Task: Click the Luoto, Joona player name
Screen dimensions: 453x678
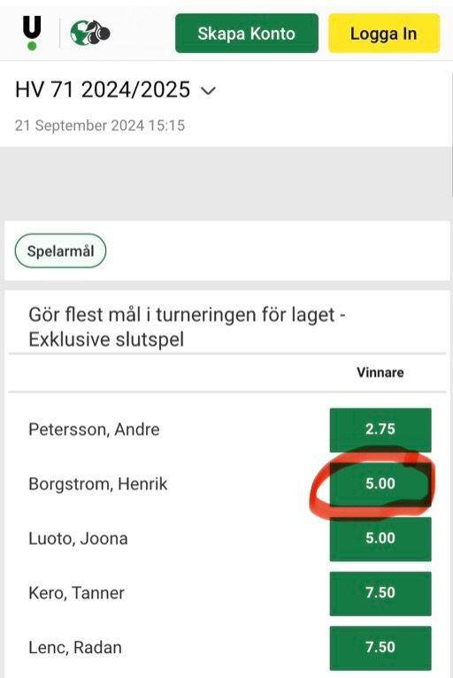Action: [x=78, y=538]
